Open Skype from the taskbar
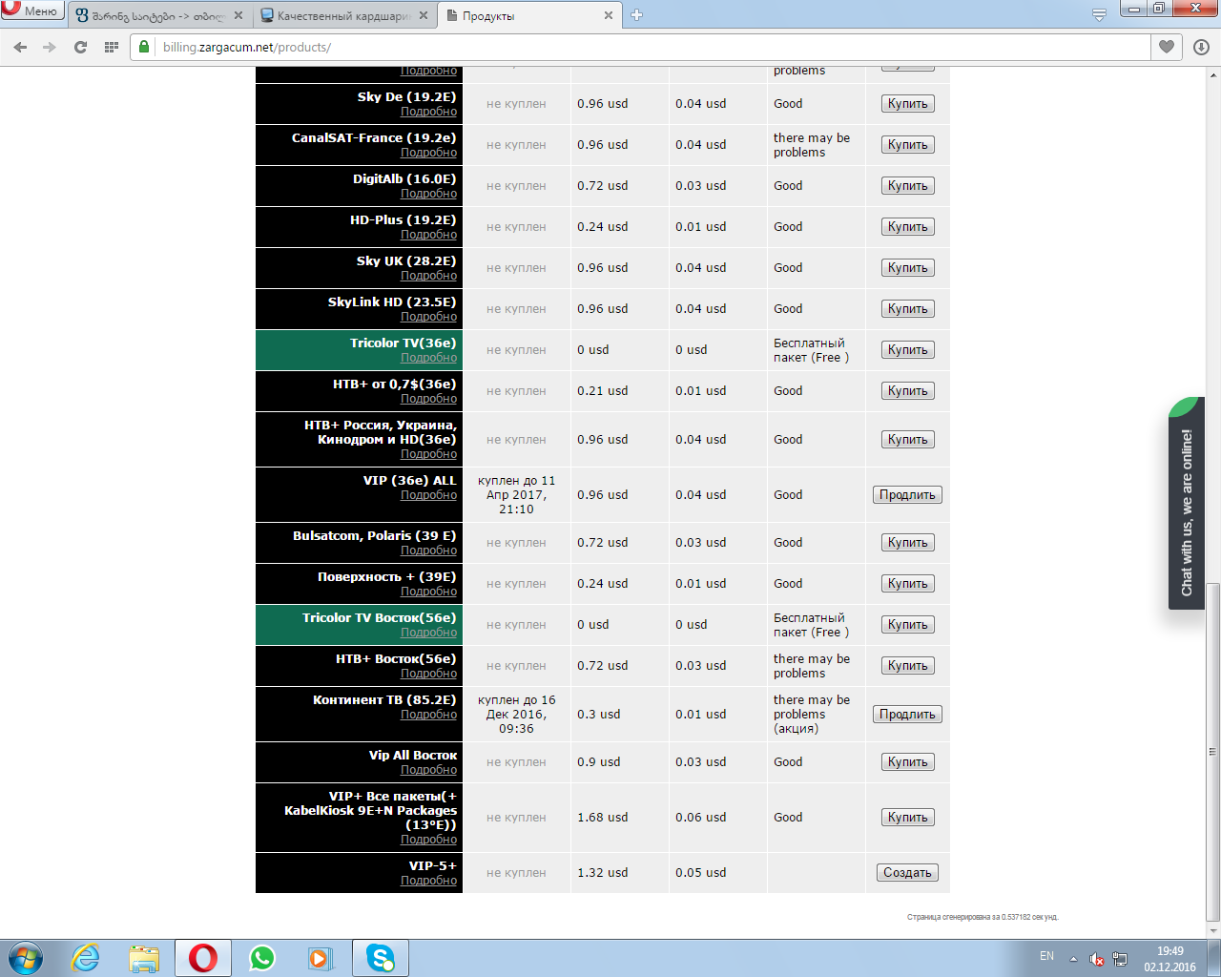Screen dimensions: 1221x977 381,958
